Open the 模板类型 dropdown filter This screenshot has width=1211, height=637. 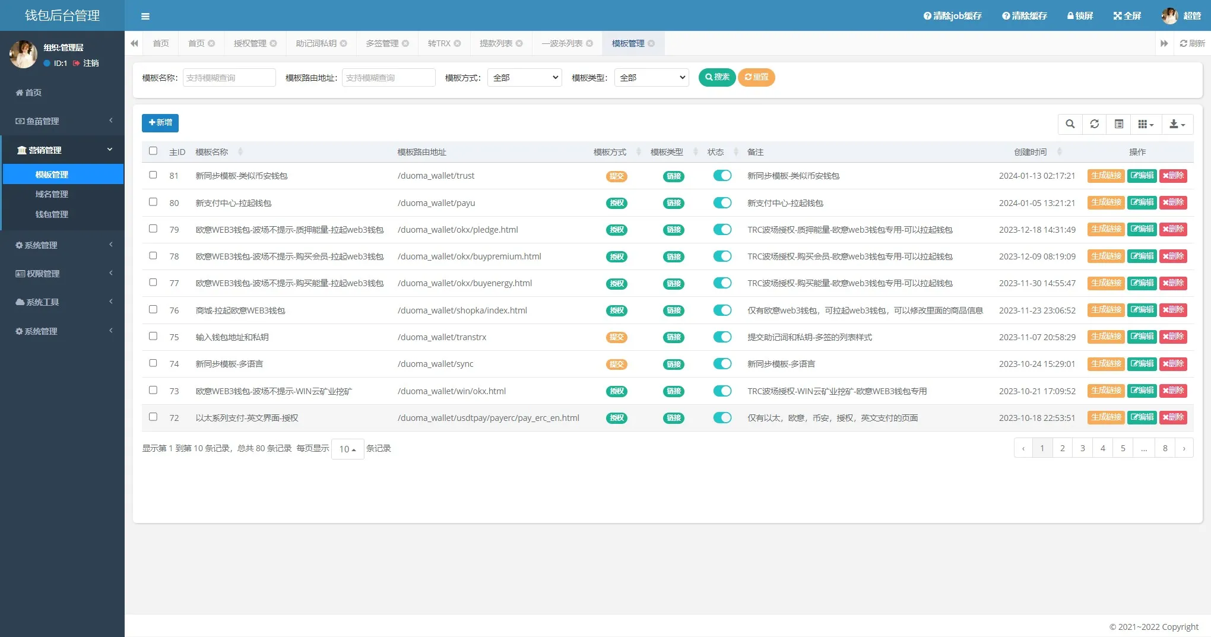point(651,78)
